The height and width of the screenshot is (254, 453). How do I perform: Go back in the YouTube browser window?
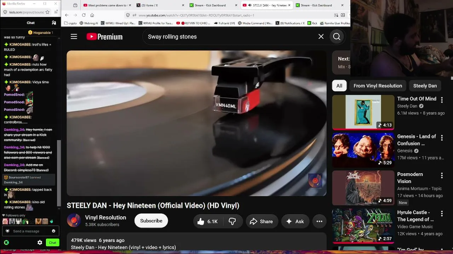[x=67, y=15]
